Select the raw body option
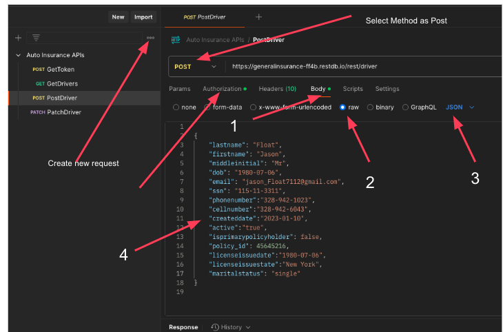The image size is (503, 332). point(349,107)
